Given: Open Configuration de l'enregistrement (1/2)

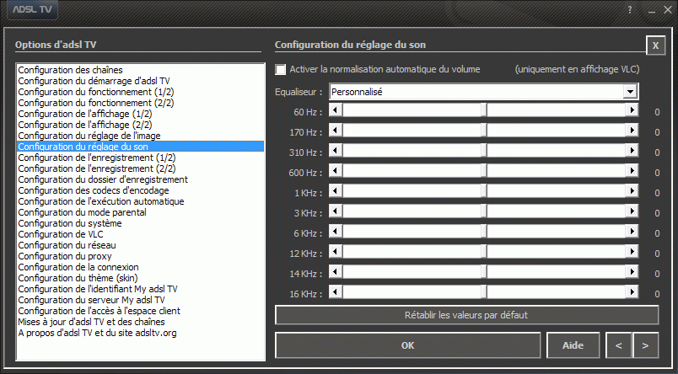Looking at the screenshot, I should coord(140,158).
